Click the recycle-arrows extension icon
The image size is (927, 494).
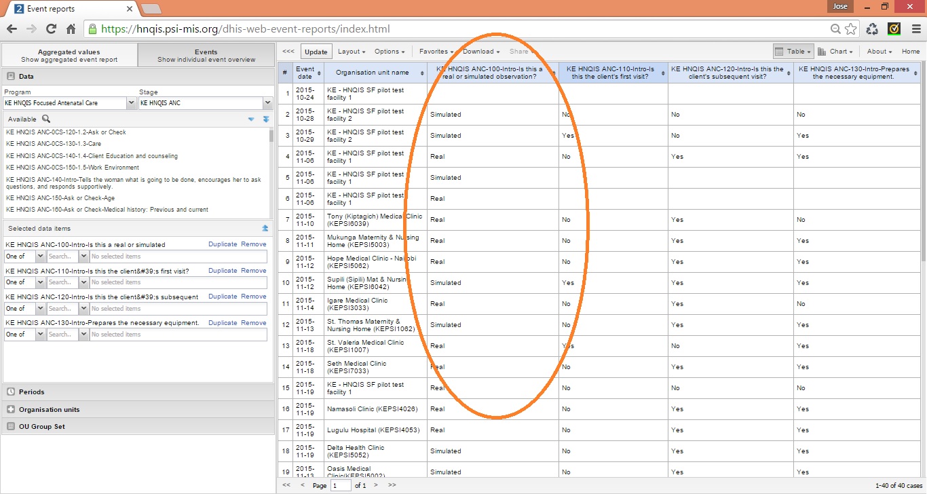[x=872, y=29]
